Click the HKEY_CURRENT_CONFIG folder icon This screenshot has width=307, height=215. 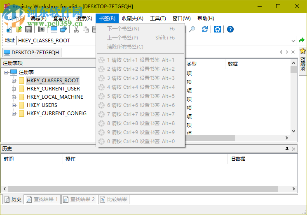pos(21,113)
